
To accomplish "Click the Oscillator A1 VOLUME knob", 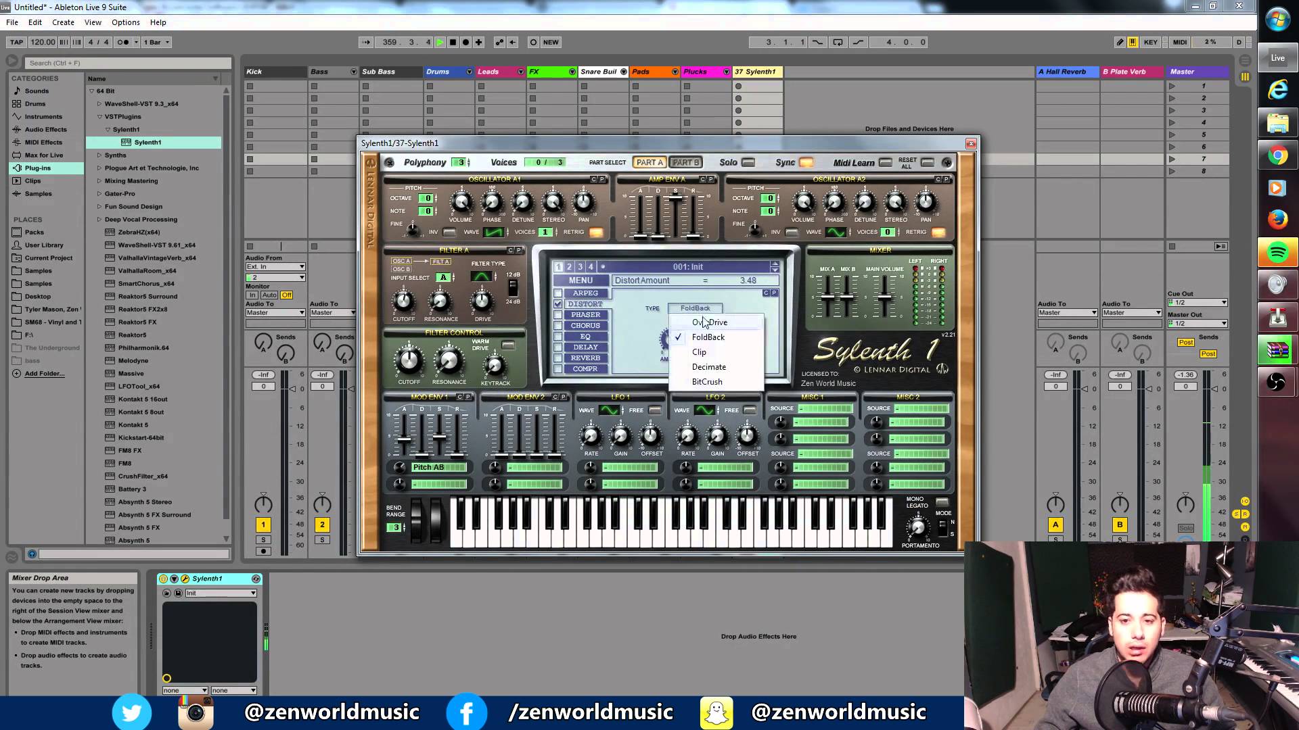I will (461, 202).
